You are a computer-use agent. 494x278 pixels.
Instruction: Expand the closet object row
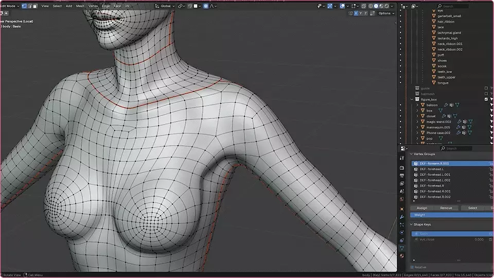point(417,116)
